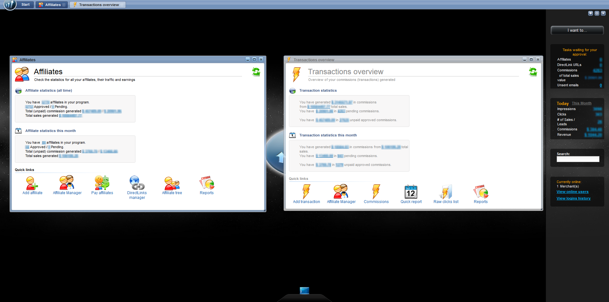Image resolution: width=609 pixels, height=302 pixels.
Task: Click the 'Transaction statistics' globe icon
Action: pyautogui.click(x=292, y=91)
